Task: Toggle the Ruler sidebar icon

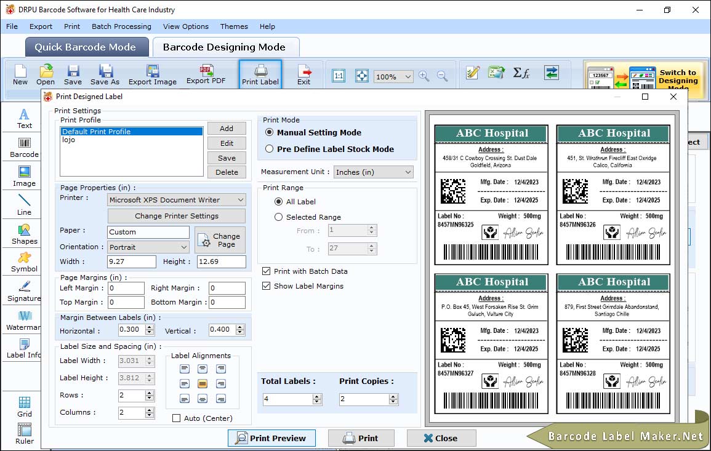Action: [25, 434]
